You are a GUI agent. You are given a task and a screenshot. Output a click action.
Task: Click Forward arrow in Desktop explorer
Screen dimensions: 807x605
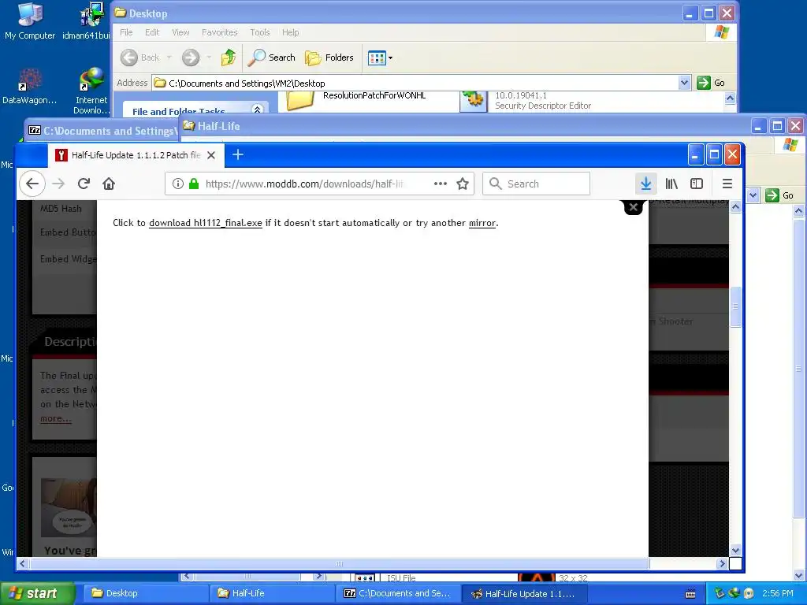191,58
